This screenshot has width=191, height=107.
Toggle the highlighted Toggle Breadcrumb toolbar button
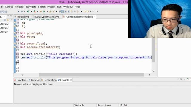63,11
